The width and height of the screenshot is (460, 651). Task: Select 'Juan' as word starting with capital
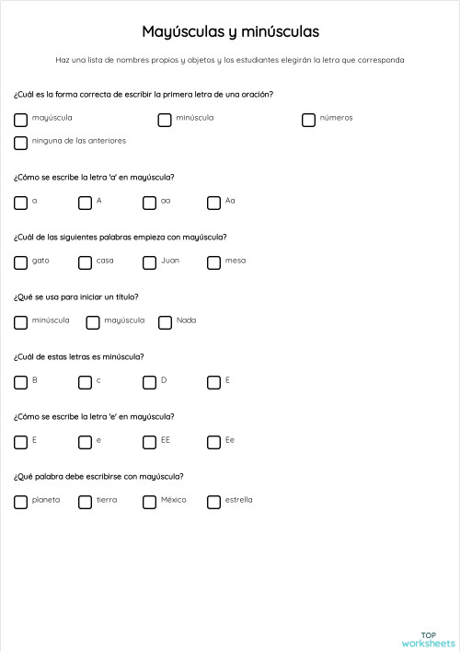point(149,262)
